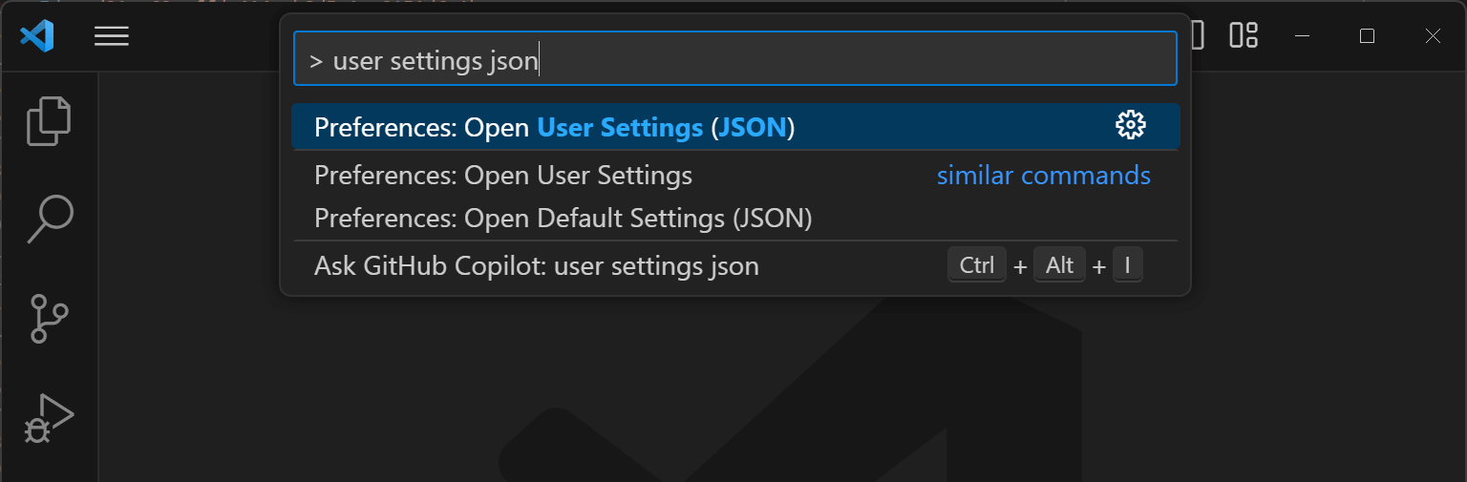Open the Source Control view icon
This screenshot has width=1467, height=482.
tap(49, 318)
